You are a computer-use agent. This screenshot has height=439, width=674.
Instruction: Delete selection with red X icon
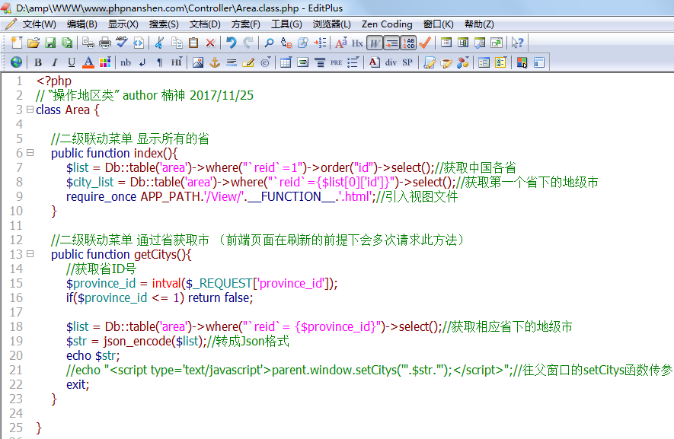210,43
